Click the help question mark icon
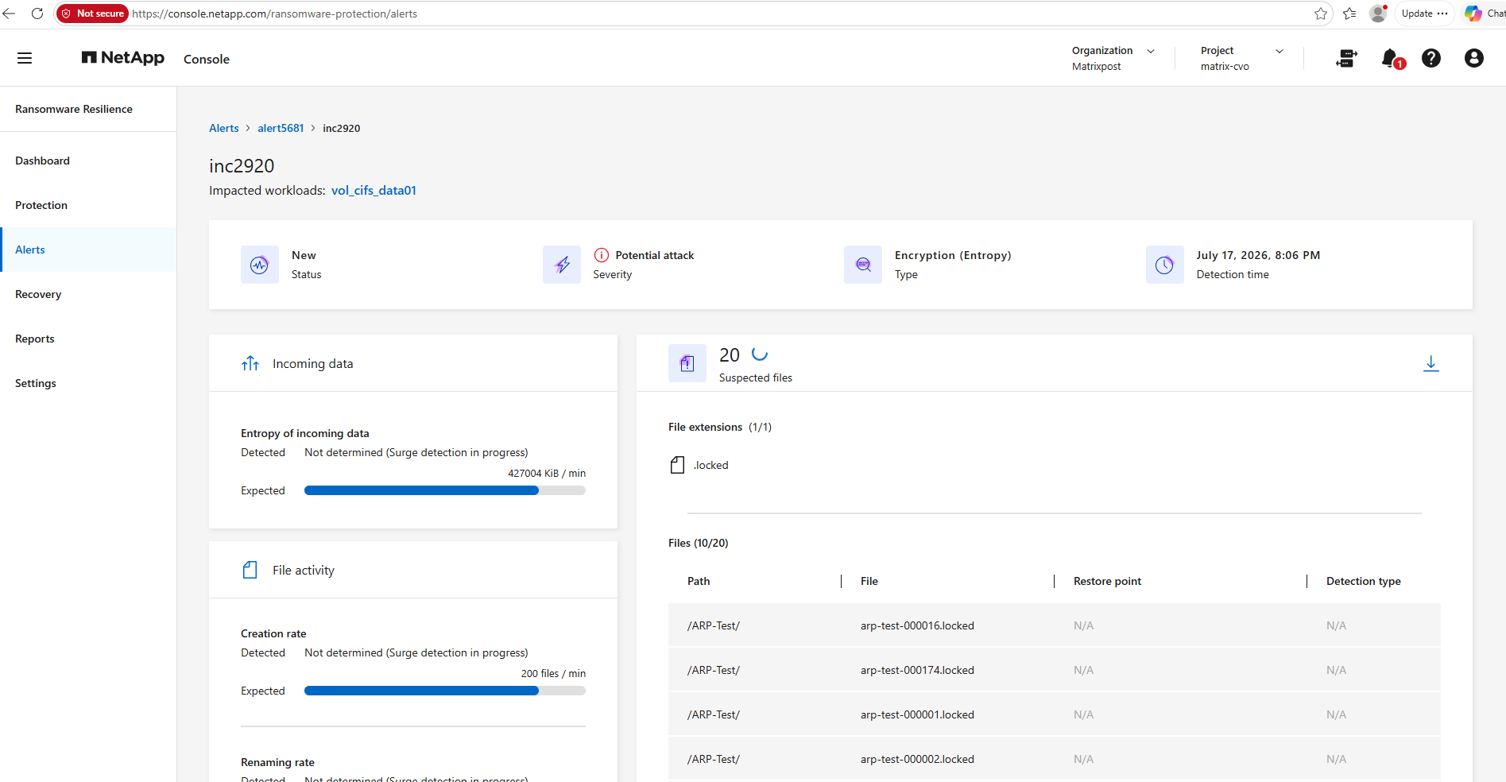Viewport: 1506px width, 782px height. [x=1431, y=58]
